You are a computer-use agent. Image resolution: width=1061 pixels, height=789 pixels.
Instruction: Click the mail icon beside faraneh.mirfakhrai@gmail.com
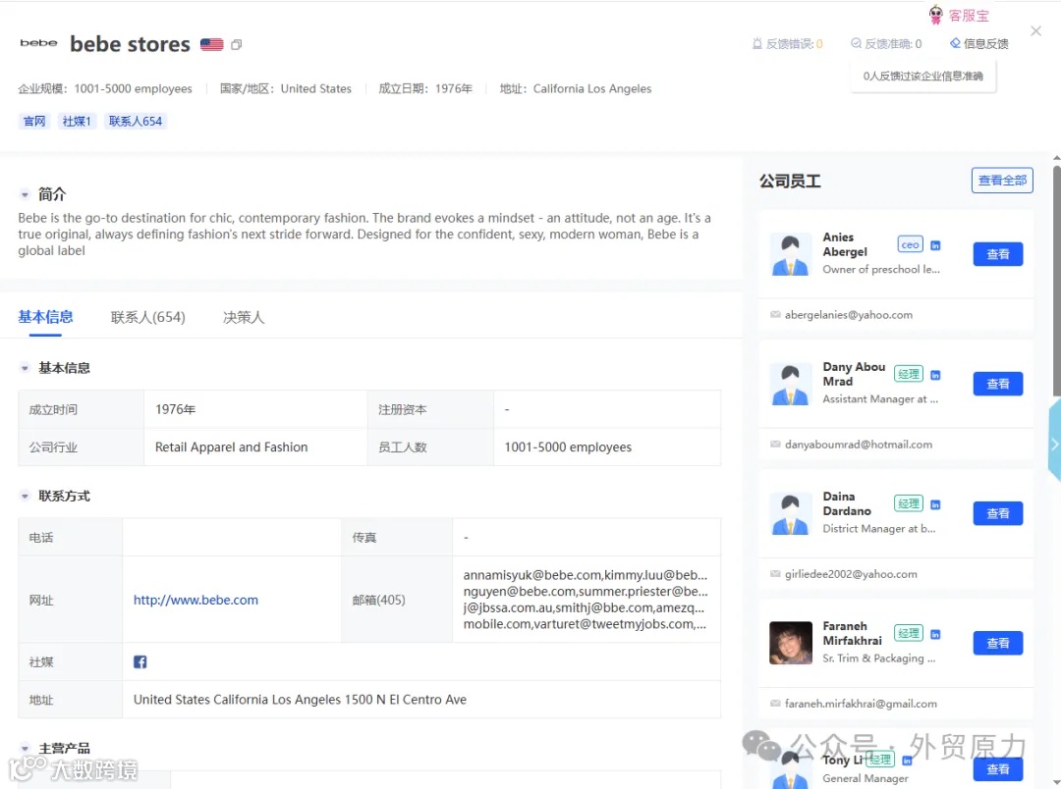pyautogui.click(x=775, y=704)
